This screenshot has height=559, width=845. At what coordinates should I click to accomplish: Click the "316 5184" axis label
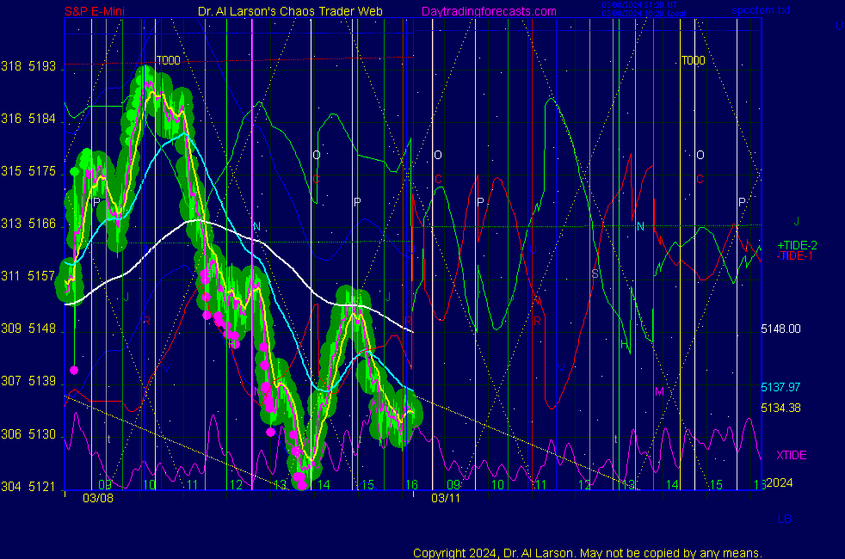click(x=28, y=119)
